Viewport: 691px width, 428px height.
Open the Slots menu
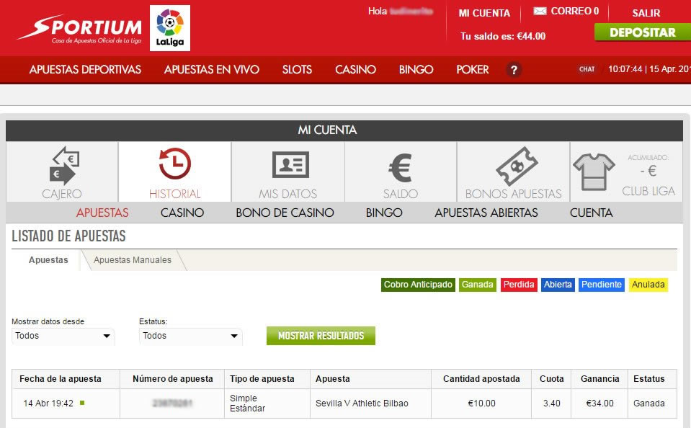pos(297,70)
